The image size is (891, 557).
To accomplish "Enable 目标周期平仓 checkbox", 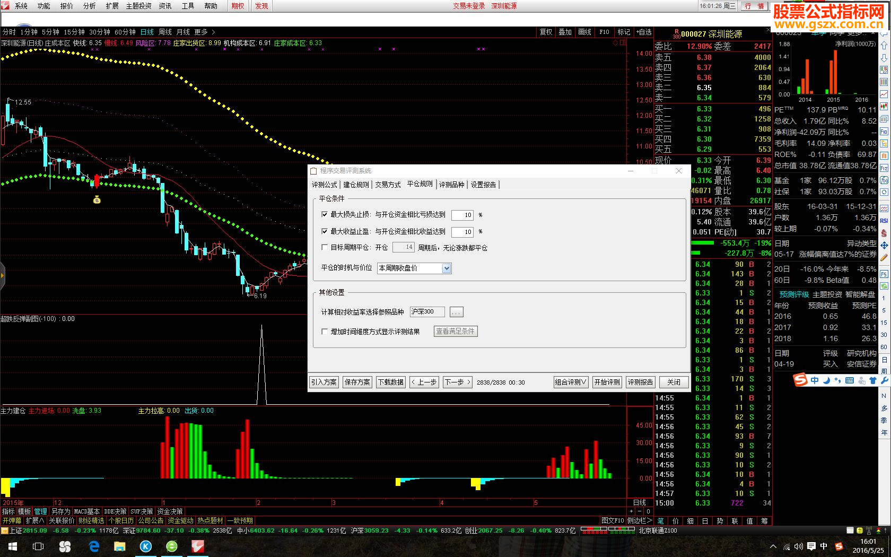I will [x=325, y=247].
